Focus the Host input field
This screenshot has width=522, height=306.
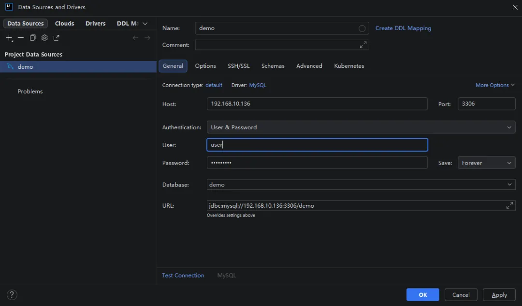317,104
